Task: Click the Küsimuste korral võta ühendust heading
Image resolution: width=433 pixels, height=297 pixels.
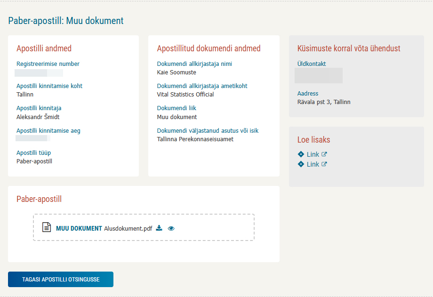Action: [349, 48]
